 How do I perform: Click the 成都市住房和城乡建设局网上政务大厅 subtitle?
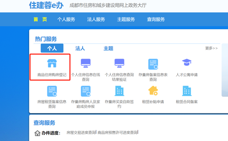point(108,5)
